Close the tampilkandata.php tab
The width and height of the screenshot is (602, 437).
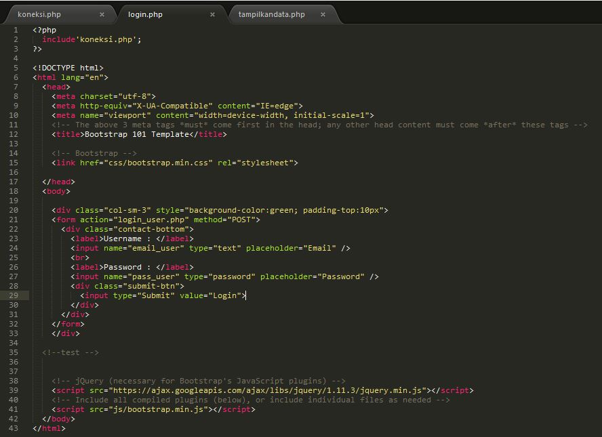(323, 15)
